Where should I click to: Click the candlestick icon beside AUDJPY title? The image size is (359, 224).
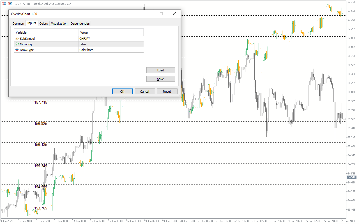[10, 4]
